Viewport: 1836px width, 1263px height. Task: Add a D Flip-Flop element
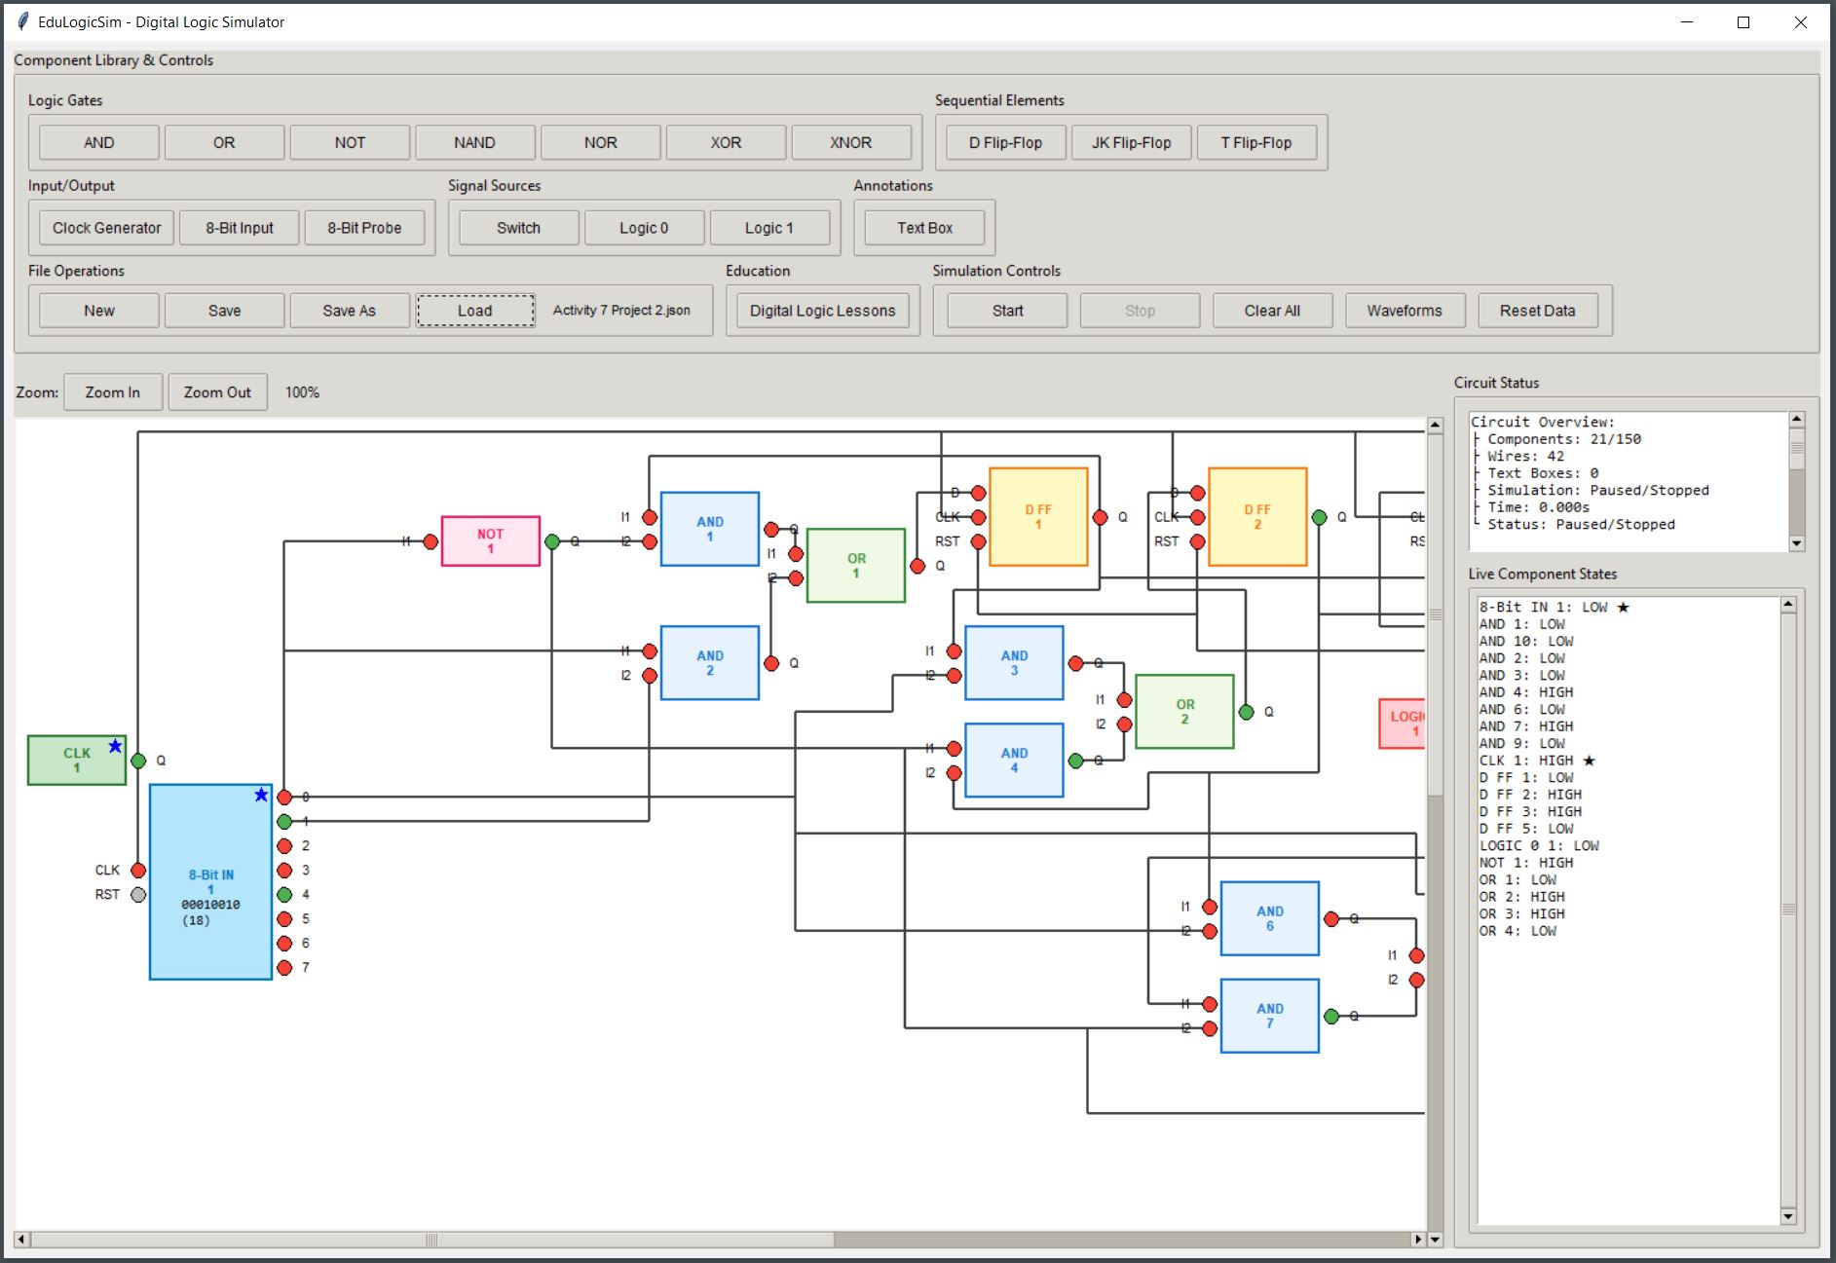tap(1005, 142)
